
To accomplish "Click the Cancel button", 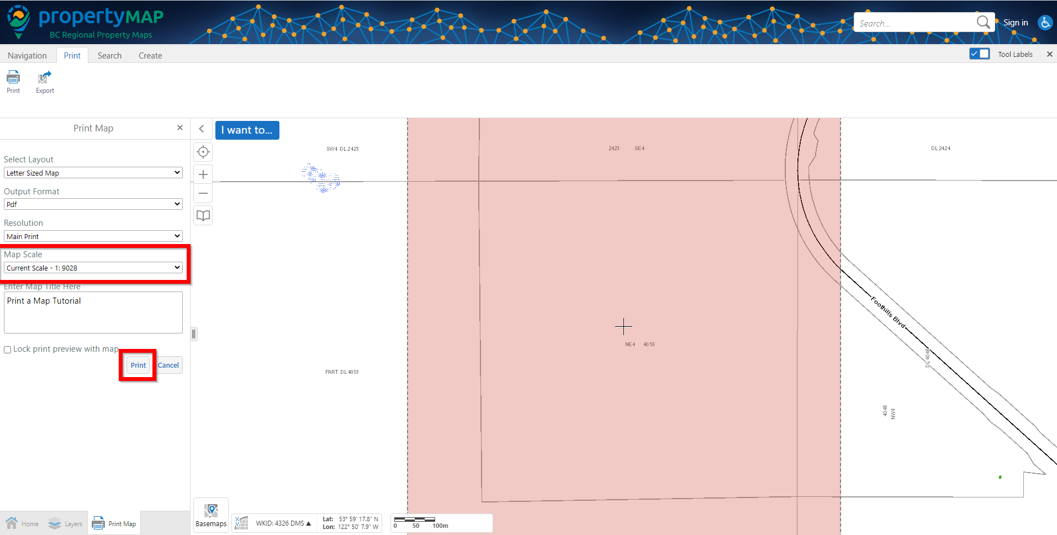I will point(168,365).
